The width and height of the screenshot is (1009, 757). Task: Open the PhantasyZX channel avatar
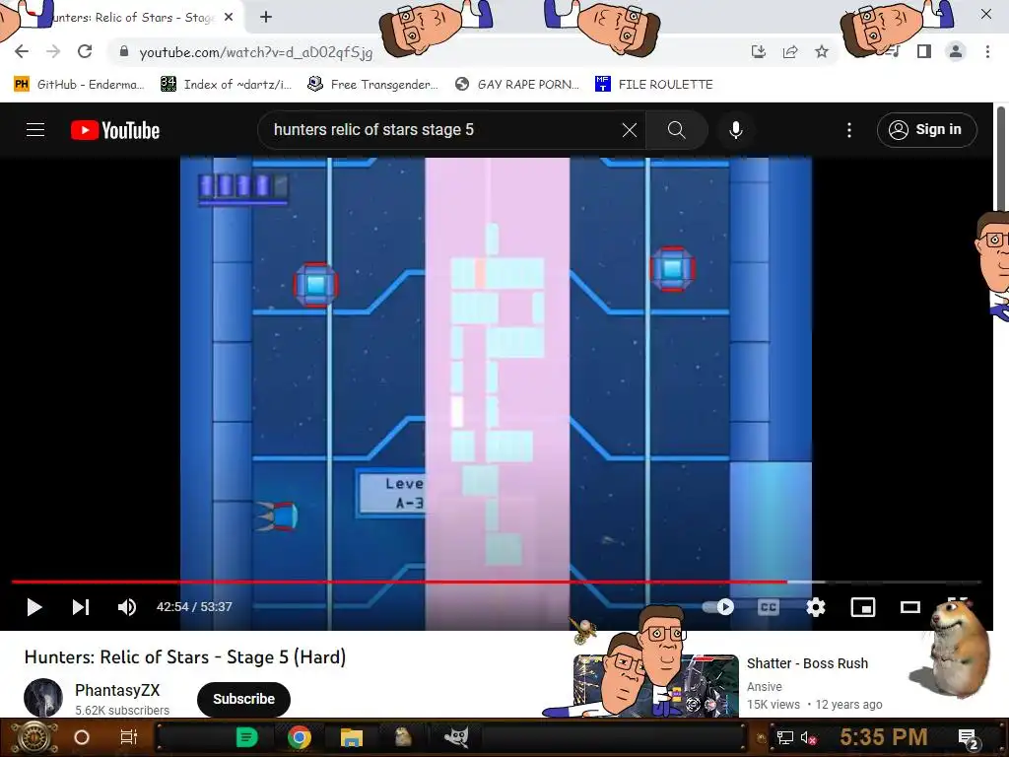click(x=43, y=699)
